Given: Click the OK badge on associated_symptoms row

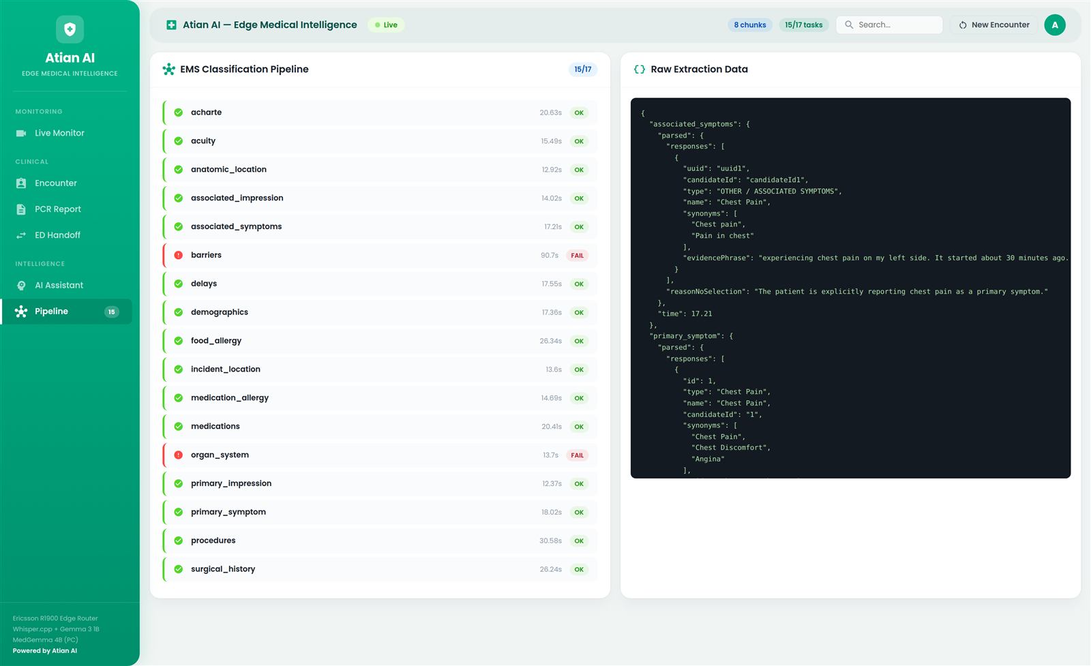Looking at the screenshot, I should tap(579, 227).
